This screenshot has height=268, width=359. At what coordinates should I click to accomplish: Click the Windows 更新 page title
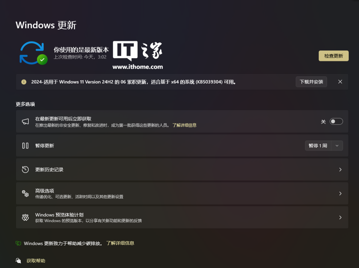[x=46, y=25]
